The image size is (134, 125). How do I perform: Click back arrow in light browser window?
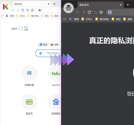pos(13,10)
